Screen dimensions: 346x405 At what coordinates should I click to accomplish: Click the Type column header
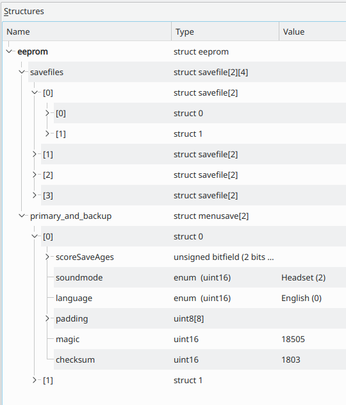tap(225, 31)
